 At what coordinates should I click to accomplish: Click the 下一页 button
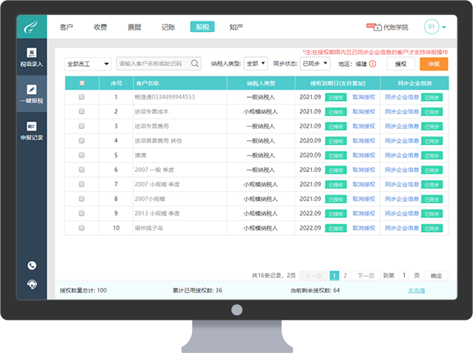[365, 275]
